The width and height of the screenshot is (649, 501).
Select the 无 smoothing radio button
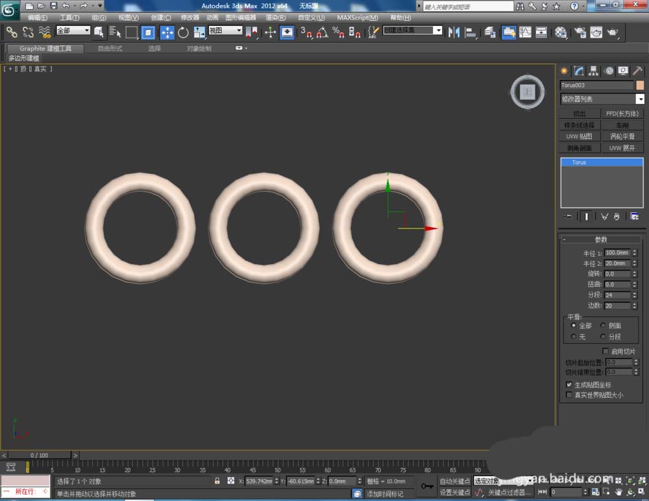click(573, 337)
